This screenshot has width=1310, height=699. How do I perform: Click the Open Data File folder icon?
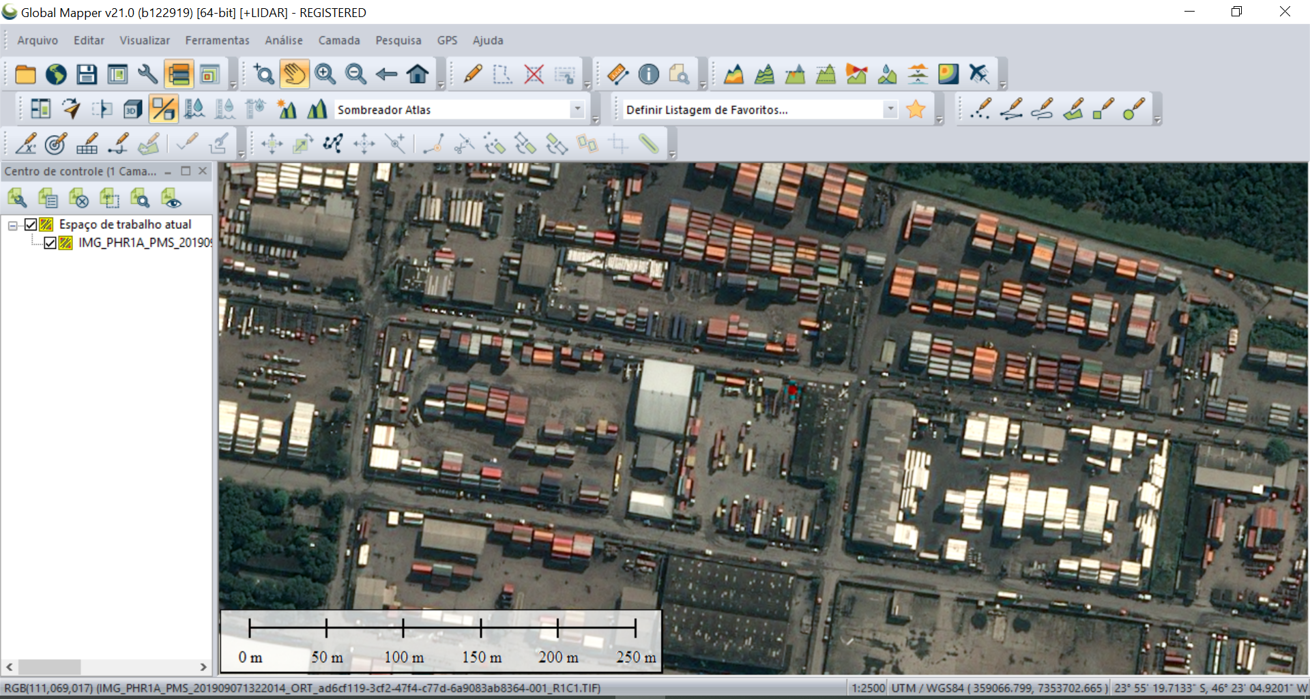click(25, 74)
